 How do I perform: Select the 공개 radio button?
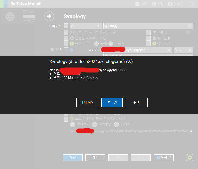(96, 44)
